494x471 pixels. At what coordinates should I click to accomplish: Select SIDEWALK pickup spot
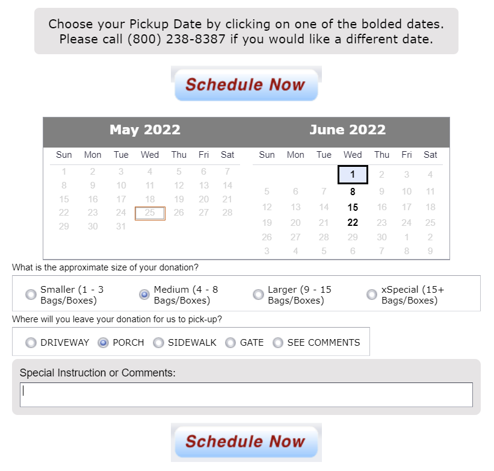pyautogui.click(x=158, y=342)
